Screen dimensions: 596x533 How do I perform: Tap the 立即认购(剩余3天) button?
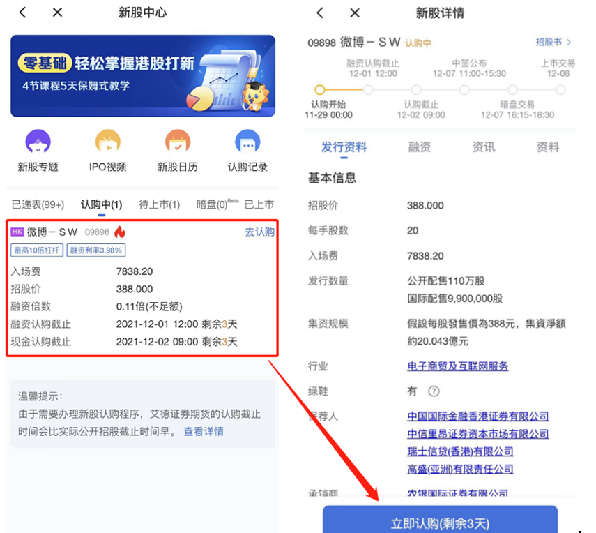(x=440, y=520)
